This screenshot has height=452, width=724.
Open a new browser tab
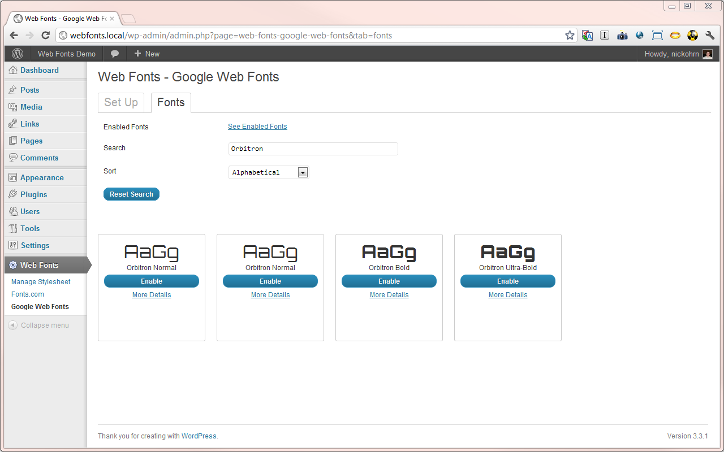tap(128, 19)
